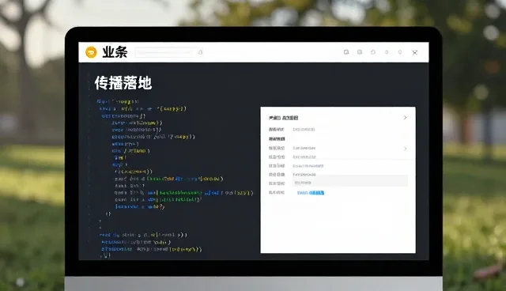The height and width of the screenshot is (291, 506).
Task: Click the lightbulb-shaped icon in header
Action: [400, 52]
